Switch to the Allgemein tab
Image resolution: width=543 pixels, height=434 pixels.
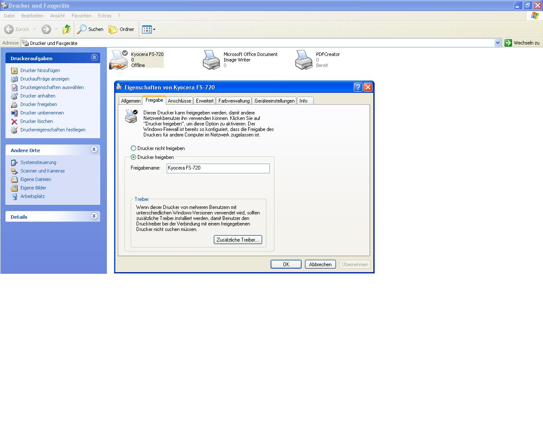pyautogui.click(x=131, y=101)
